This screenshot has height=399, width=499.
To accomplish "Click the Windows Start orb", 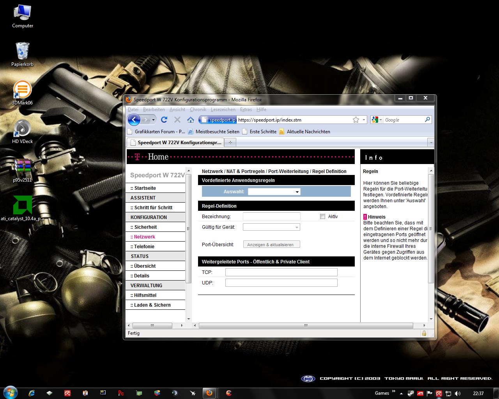I will [x=10, y=393].
